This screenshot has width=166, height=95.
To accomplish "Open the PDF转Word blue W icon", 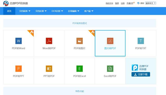I will [x=18, y=41].
